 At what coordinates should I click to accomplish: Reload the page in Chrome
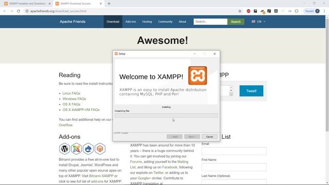coord(19,11)
